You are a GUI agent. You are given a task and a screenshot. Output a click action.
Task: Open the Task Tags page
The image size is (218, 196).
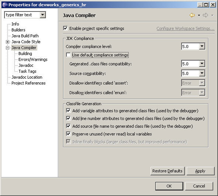pos(27,71)
